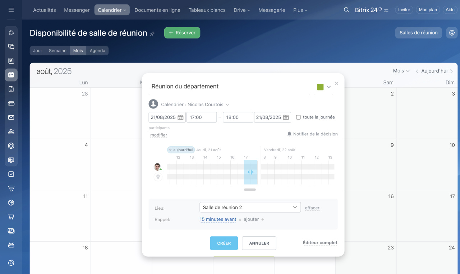Open the Tasks checkmark sidebar icon
The height and width of the screenshot is (274, 460).
(11, 174)
